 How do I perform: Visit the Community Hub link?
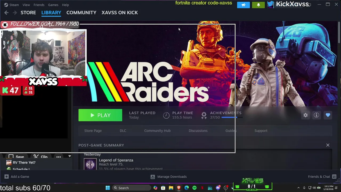click(157, 131)
